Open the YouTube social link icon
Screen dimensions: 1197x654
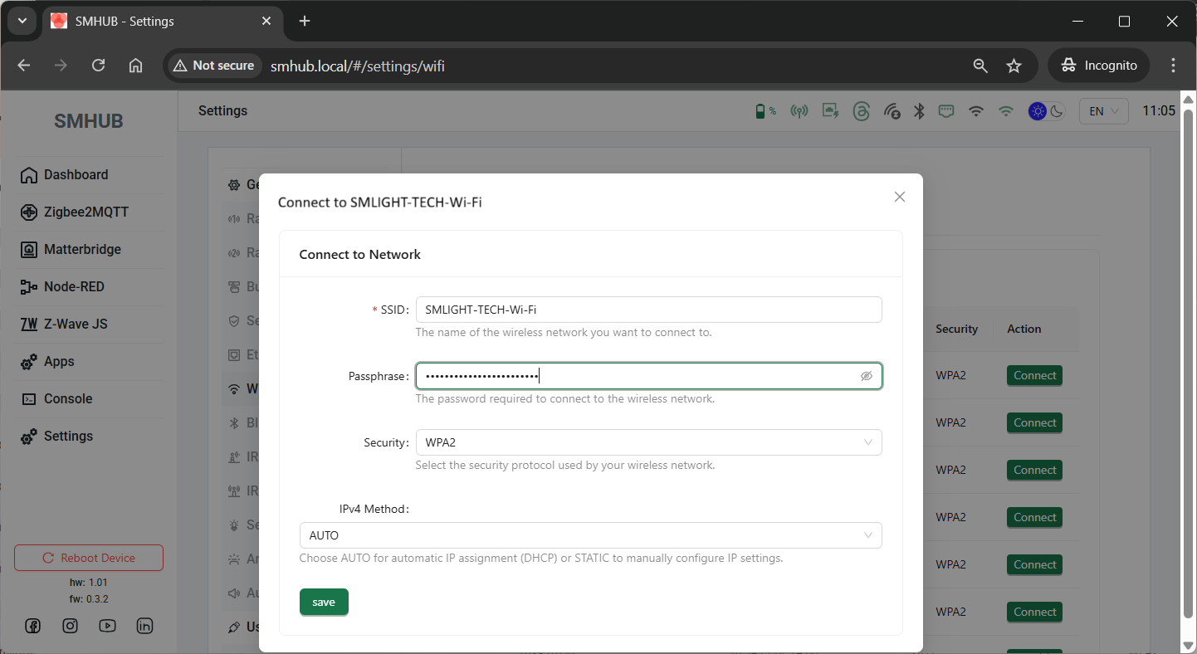pyautogui.click(x=107, y=627)
